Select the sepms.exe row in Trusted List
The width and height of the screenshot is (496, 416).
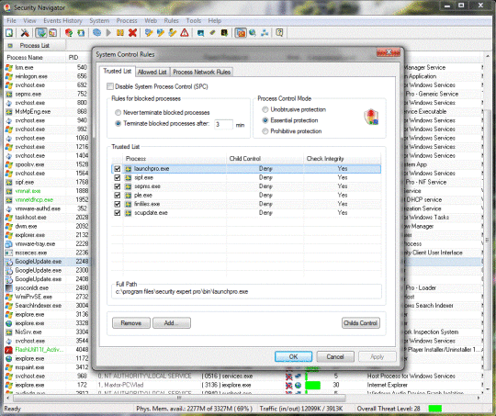pos(246,186)
